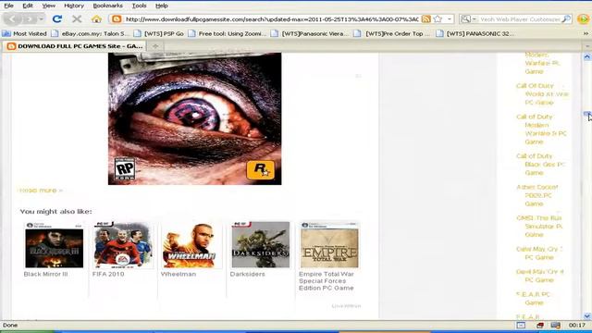Run search with the magnifying glass icon

click(x=566, y=18)
